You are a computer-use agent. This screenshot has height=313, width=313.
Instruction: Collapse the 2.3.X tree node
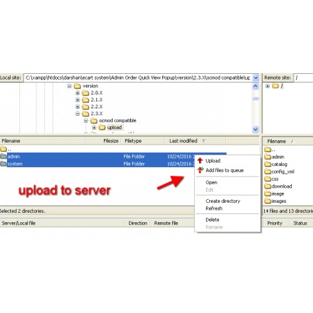78,114
